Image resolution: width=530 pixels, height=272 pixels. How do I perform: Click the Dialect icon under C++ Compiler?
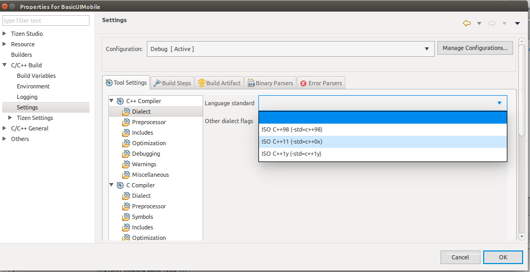coord(126,112)
